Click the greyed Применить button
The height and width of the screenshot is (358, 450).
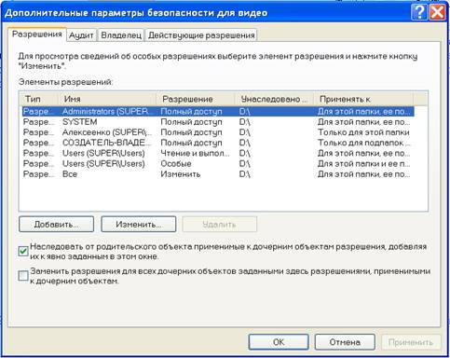[411, 342]
